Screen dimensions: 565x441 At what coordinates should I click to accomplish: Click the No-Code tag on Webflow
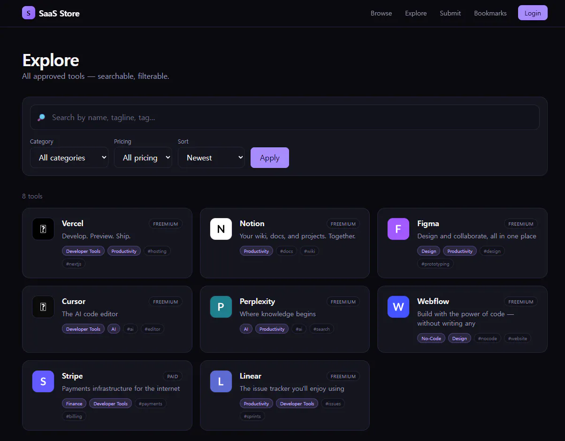[x=431, y=338]
